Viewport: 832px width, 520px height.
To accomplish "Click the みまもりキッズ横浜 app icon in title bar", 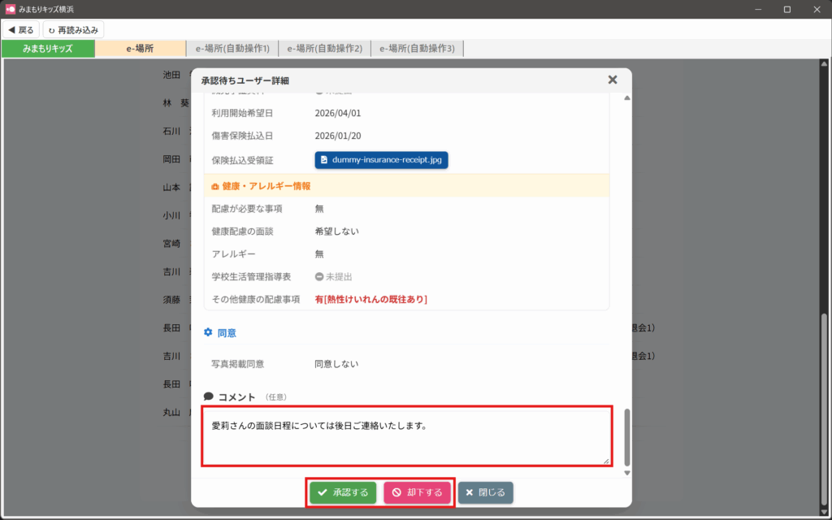I will [x=11, y=10].
